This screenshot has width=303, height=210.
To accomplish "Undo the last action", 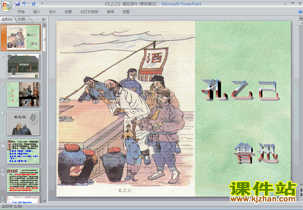I will [24, 4].
